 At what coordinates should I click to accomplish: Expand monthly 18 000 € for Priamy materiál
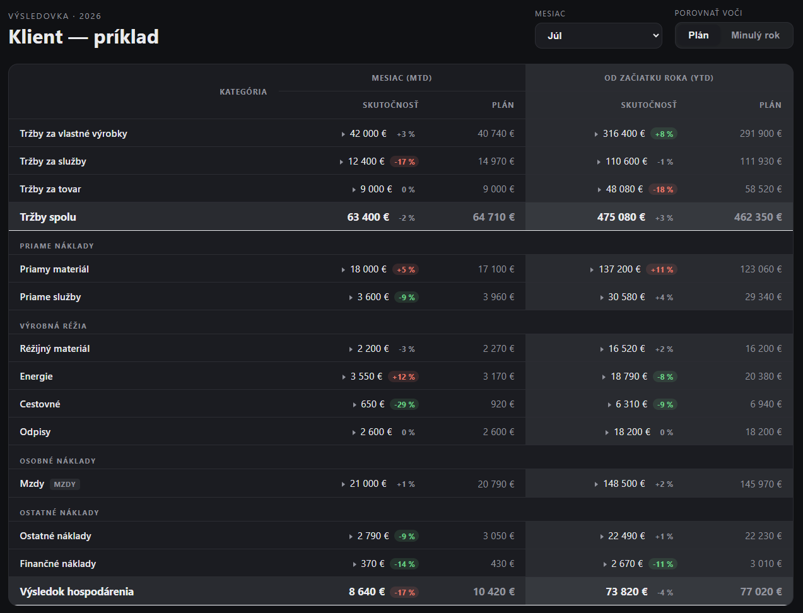click(x=364, y=269)
